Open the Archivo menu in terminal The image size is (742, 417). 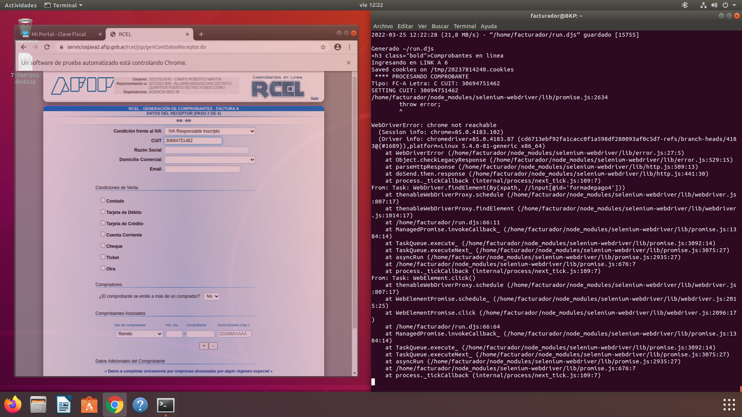[x=383, y=26]
